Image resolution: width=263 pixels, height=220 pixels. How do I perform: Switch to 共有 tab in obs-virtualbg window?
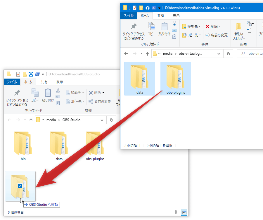[x=160, y=16]
